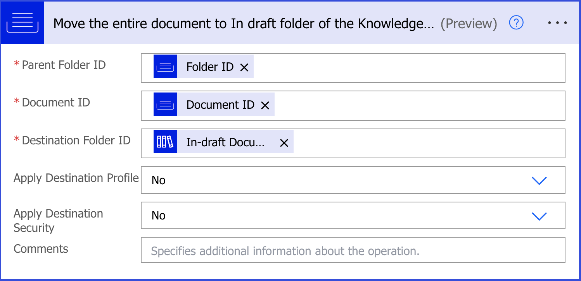Click the No value in Apply Destination Profile
This screenshot has height=281, width=581.
point(159,180)
